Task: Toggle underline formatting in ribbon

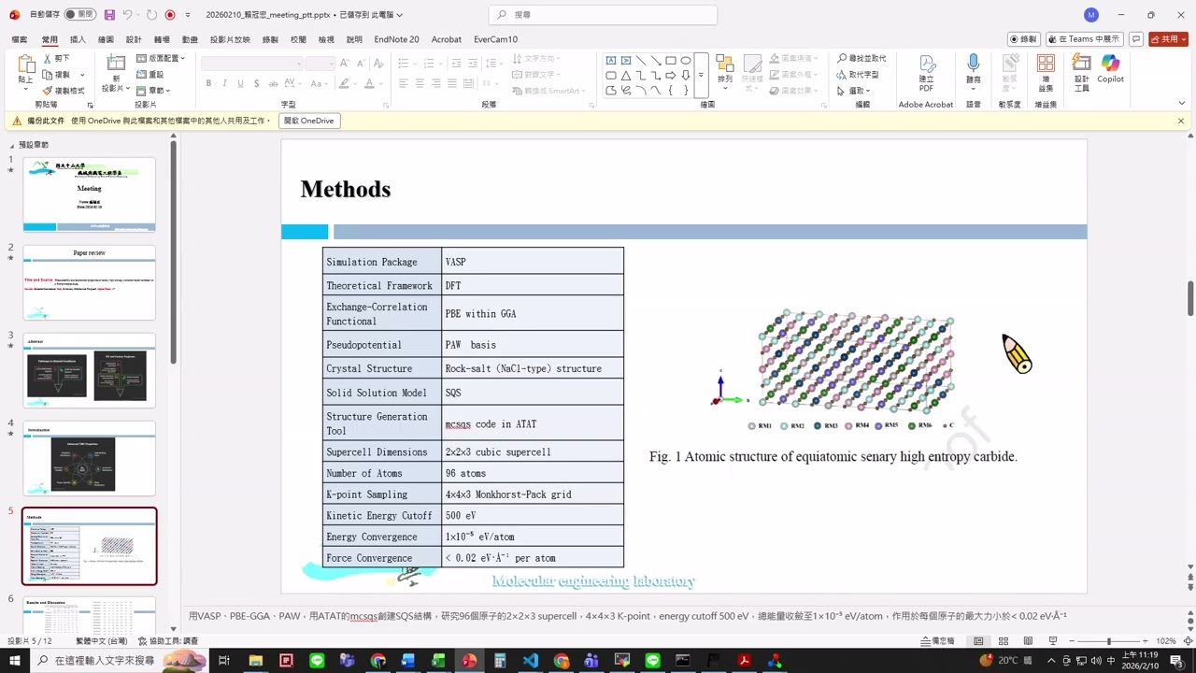Action: [x=240, y=83]
